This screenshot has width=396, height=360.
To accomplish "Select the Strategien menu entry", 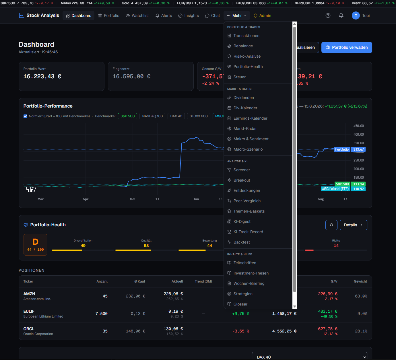I will (x=258, y=294).
